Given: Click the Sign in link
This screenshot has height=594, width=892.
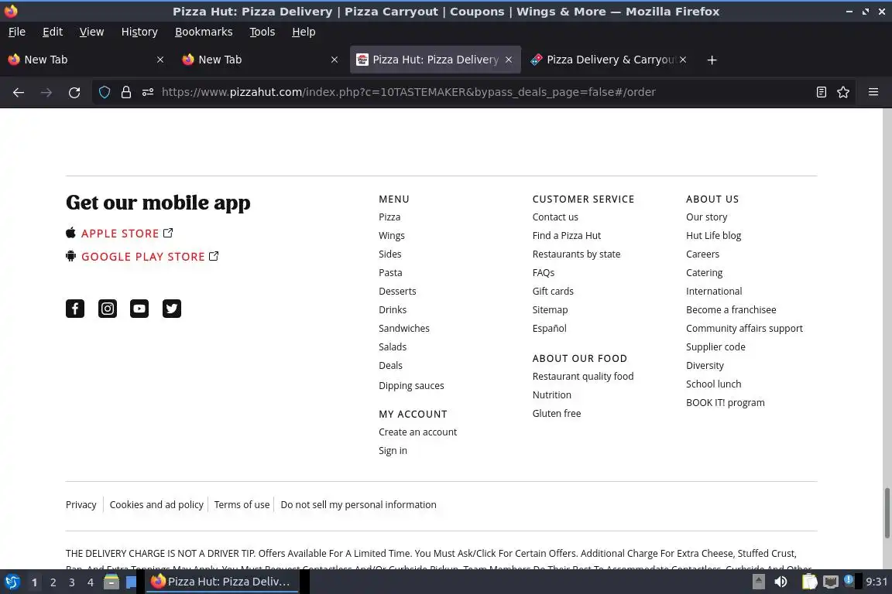Looking at the screenshot, I should pyautogui.click(x=393, y=451).
